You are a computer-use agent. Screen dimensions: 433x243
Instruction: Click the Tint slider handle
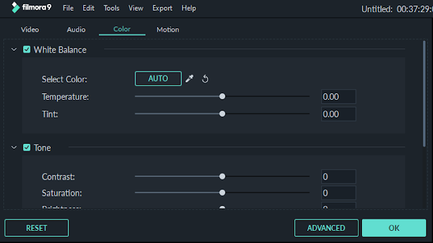point(222,114)
